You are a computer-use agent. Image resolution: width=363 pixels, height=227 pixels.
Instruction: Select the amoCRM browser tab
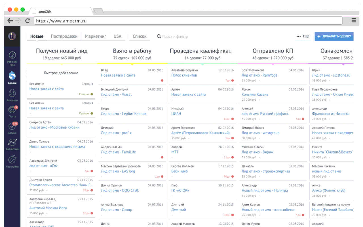[61, 12]
